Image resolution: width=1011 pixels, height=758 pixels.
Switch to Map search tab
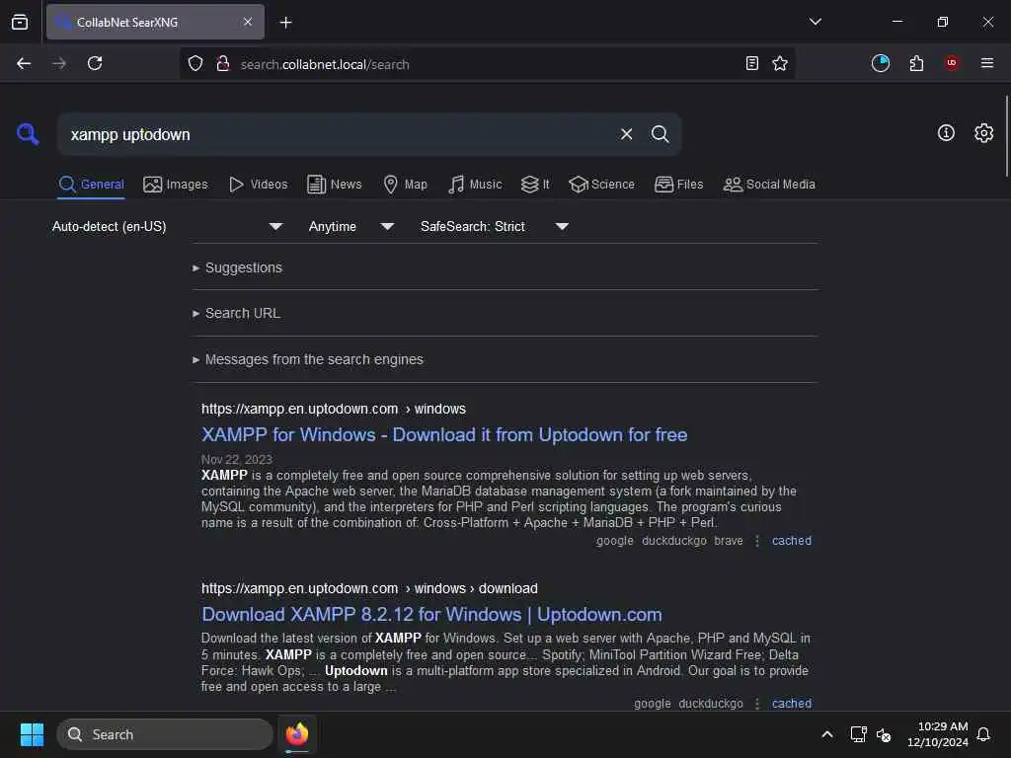point(405,185)
